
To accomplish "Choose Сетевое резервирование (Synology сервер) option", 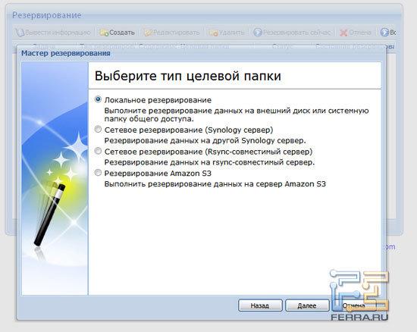I will click(x=98, y=130).
